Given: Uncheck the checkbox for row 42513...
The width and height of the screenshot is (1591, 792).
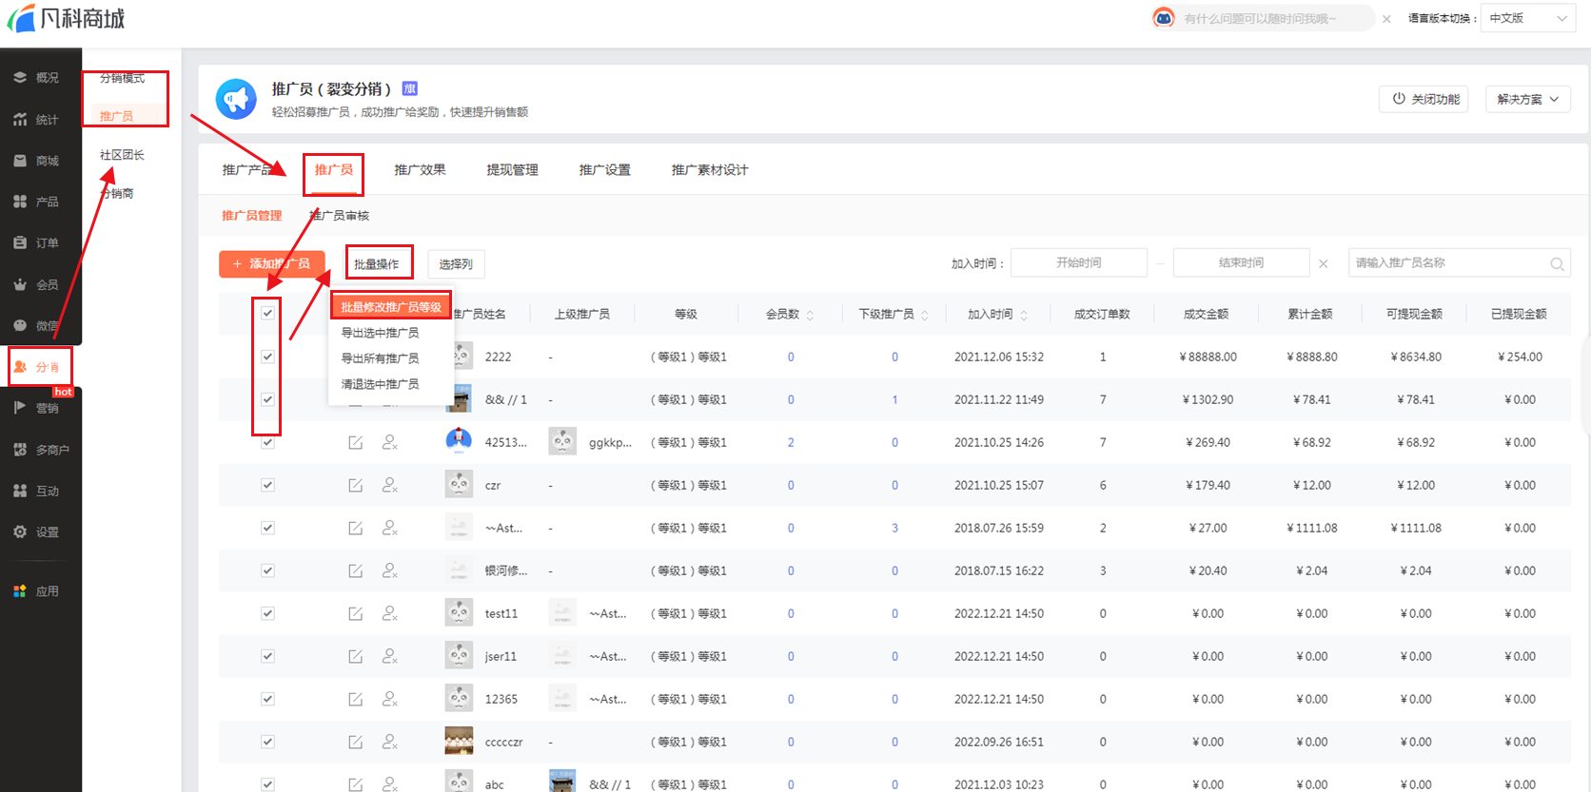Looking at the screenshot, I should click(x=267, y=442).
